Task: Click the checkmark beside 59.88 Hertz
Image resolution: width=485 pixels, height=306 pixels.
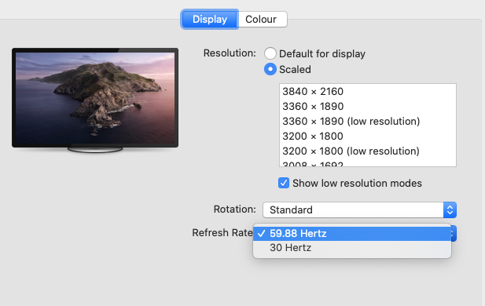Action: click(262, 234)
